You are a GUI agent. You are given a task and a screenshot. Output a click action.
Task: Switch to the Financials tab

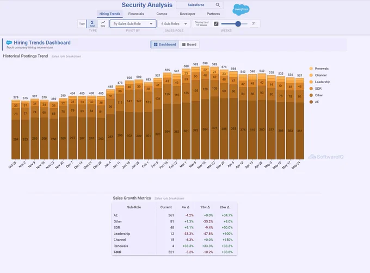point(136,14)
